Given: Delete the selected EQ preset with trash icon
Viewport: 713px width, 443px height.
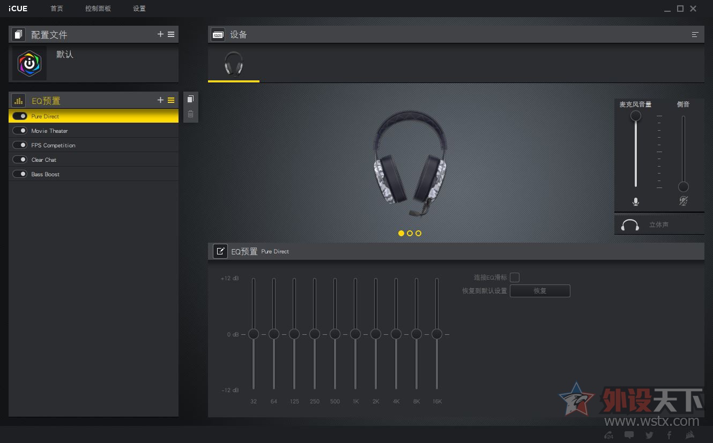Looking at the screenshot, I should [190, 114].
